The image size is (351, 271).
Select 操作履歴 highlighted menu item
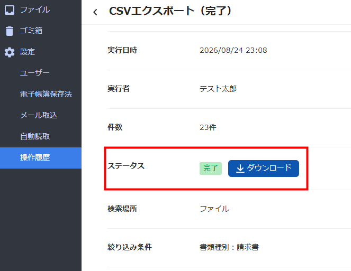click(41, 158)
